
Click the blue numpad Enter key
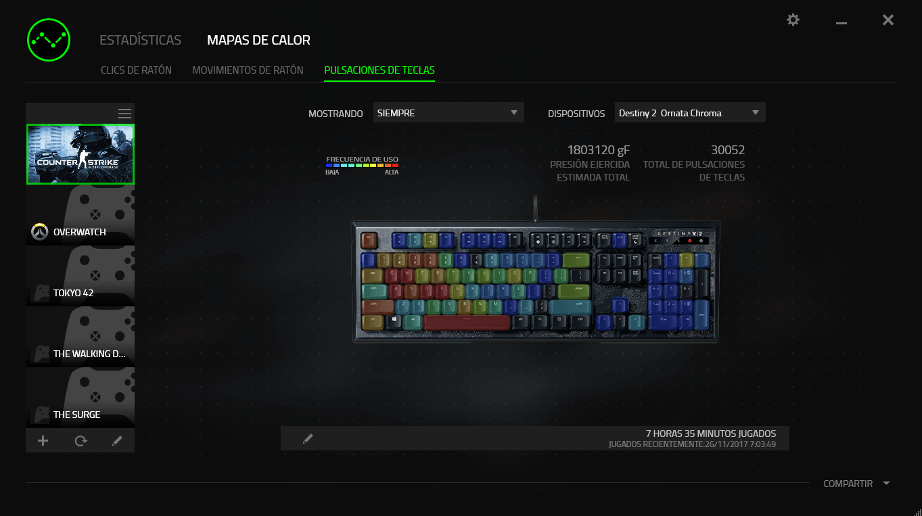point(701,314)
